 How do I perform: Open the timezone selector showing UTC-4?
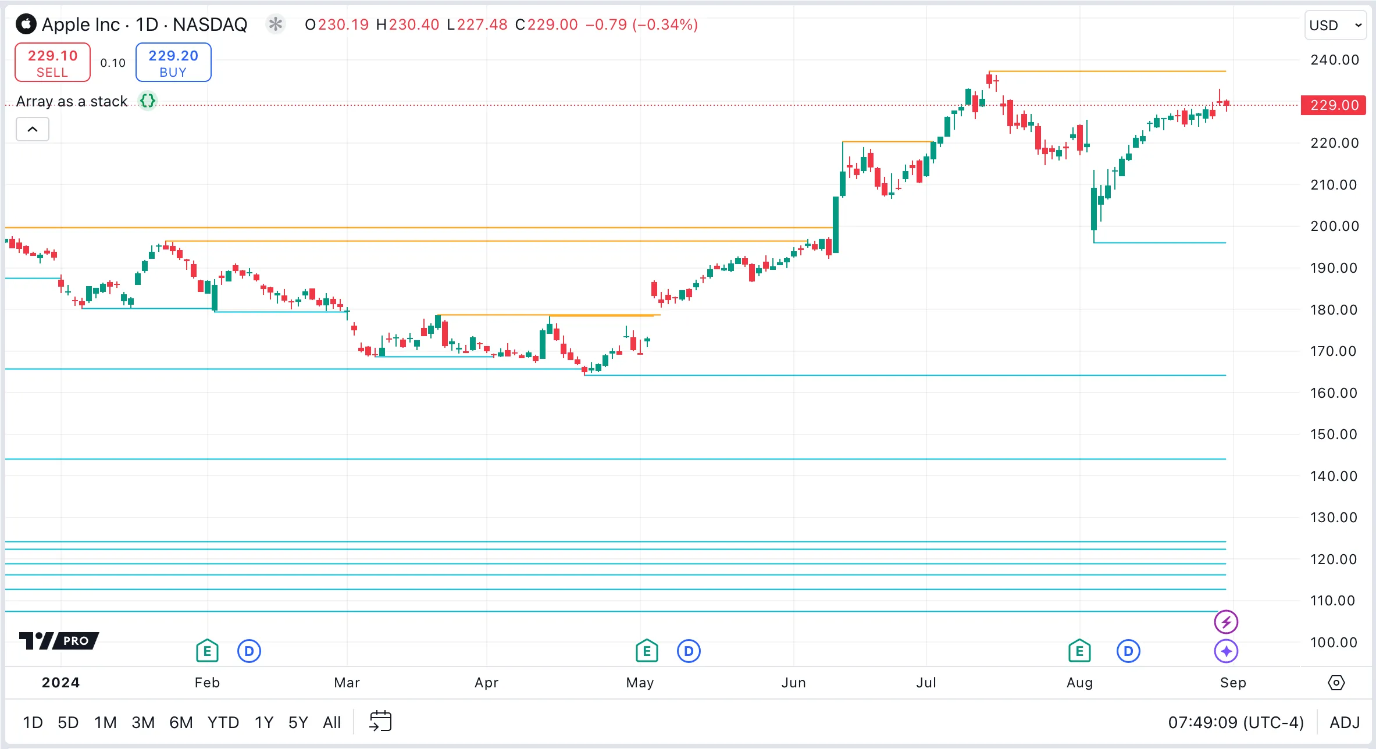click(x=1236, y=722)
